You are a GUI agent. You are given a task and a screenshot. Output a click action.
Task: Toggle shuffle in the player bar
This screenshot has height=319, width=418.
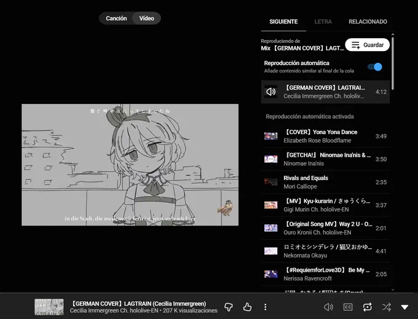pos(387,307)
